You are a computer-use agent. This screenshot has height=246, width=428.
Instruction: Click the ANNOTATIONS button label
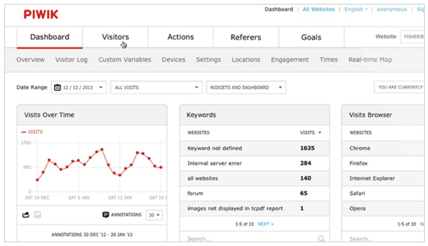[x=126, y=215]
